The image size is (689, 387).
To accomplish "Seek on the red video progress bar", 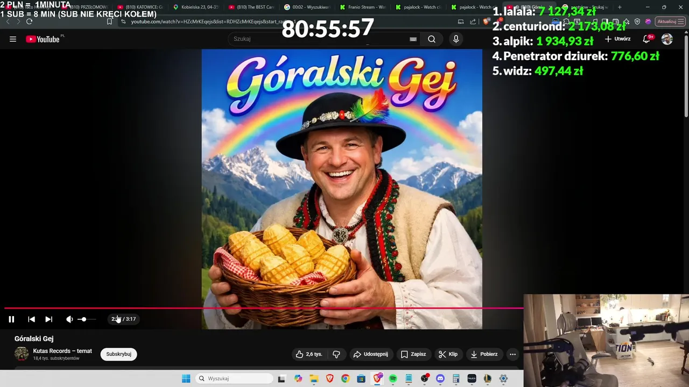I will pos(264,308).
